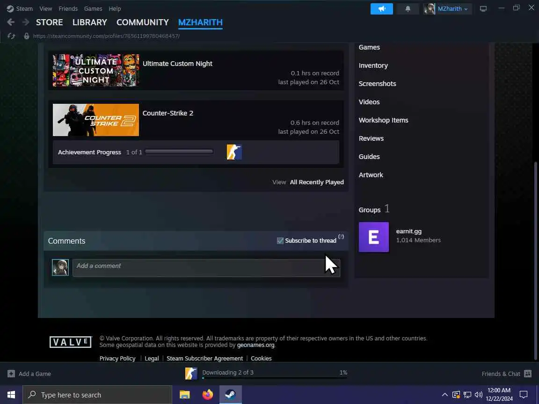Open Ultimate Custom Night title link
Viewport: 539px width, 404px height.
point(177,64)
